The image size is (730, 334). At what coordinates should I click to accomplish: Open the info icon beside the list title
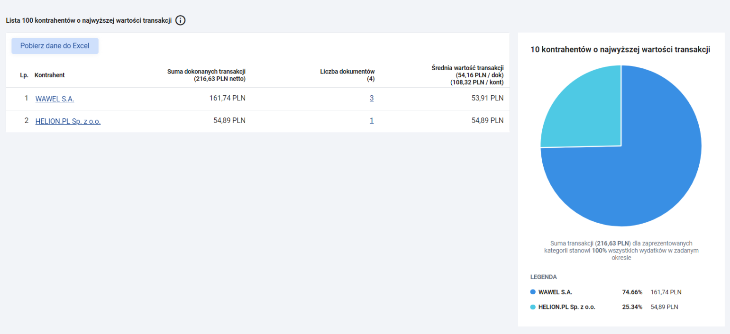pos(180,20)
